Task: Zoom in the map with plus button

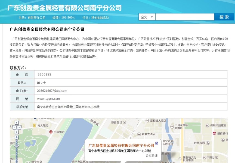Action: click(16, 137)
